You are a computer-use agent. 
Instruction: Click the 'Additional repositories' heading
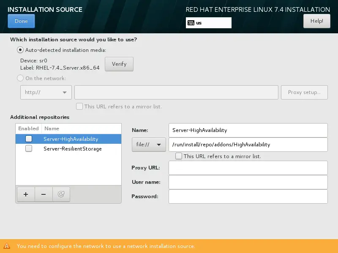pos(40,117)
